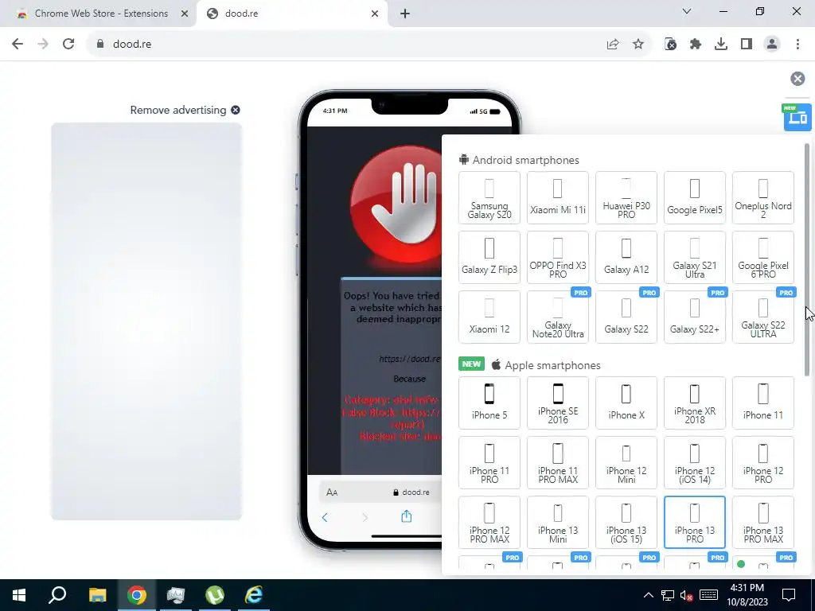
Task: Choose Galaxy Note20 Ultra device
Action: click(558, 317)
